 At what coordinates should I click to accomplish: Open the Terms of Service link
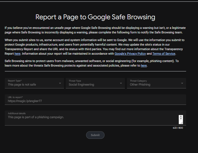(x=164, y=54)
